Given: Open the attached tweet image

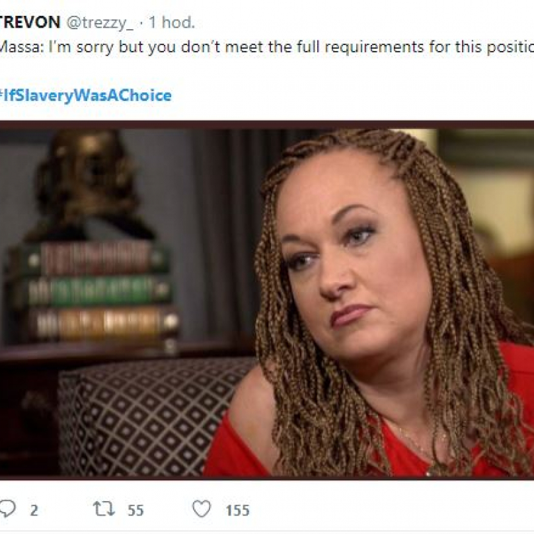Looking at the screenshot, I should coord(267,300).
